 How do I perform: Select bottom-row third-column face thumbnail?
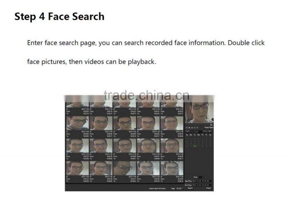click(124, 168)
